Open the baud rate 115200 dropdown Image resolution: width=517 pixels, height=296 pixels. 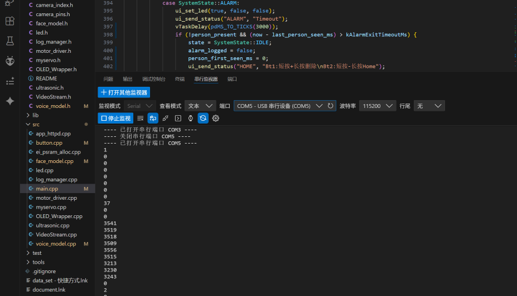pos(377,106)
